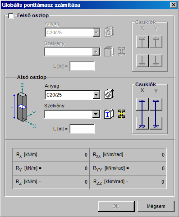Open cross-section library for Alsó oszlop
Screen dimensions: 179x217
click(109, 114)
